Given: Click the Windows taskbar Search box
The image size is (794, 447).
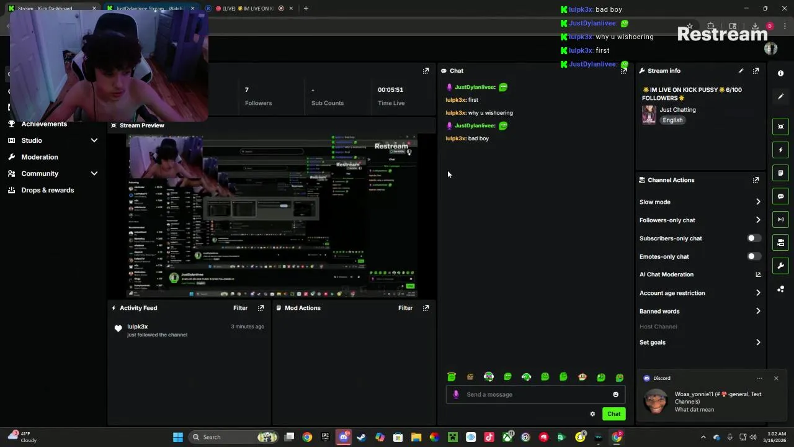Looking at the screenshot, I should tap(233, 437).
